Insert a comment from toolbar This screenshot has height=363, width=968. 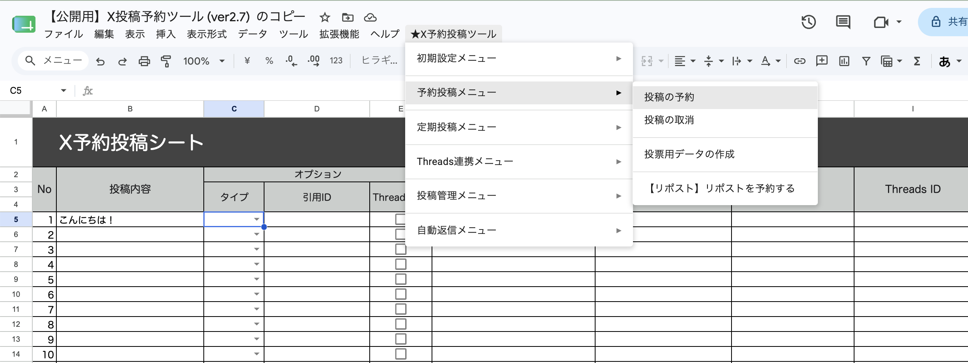(822, 61)
